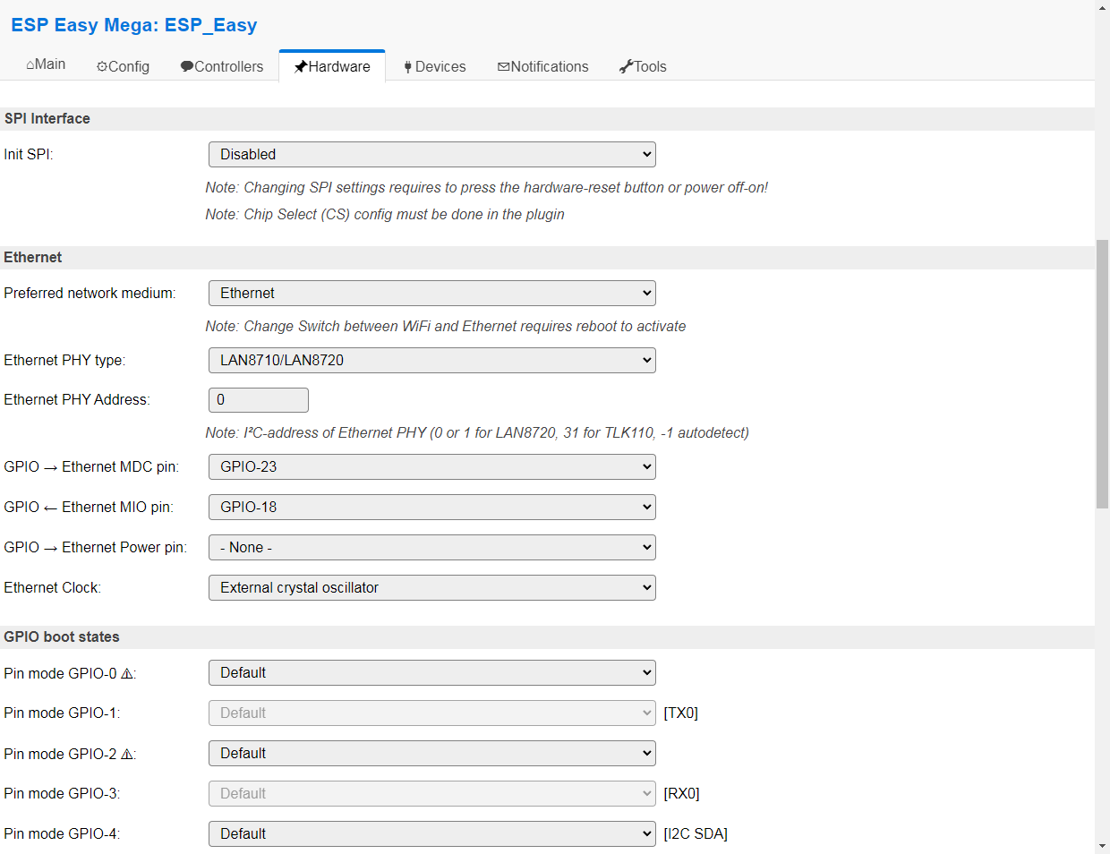Click the [TX0] label
1110x854 pixels.
[x=681, y=713]
